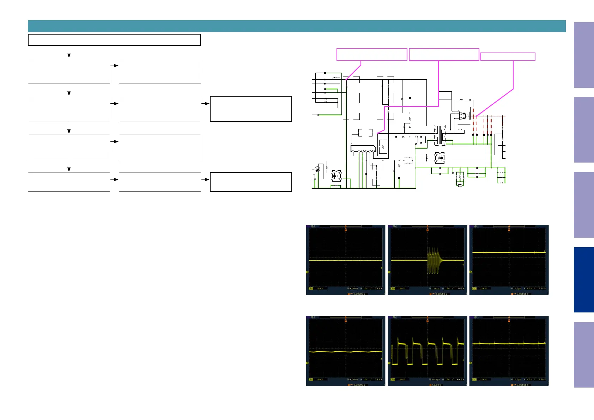Open the 2.00 V capture with periodic spikes
This screenshot has height=420, width=594.
(509, 351)
